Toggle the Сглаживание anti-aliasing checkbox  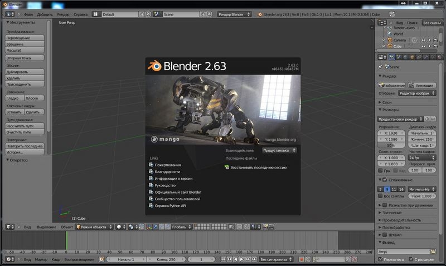pyautogui.click(x=384, y=180)
